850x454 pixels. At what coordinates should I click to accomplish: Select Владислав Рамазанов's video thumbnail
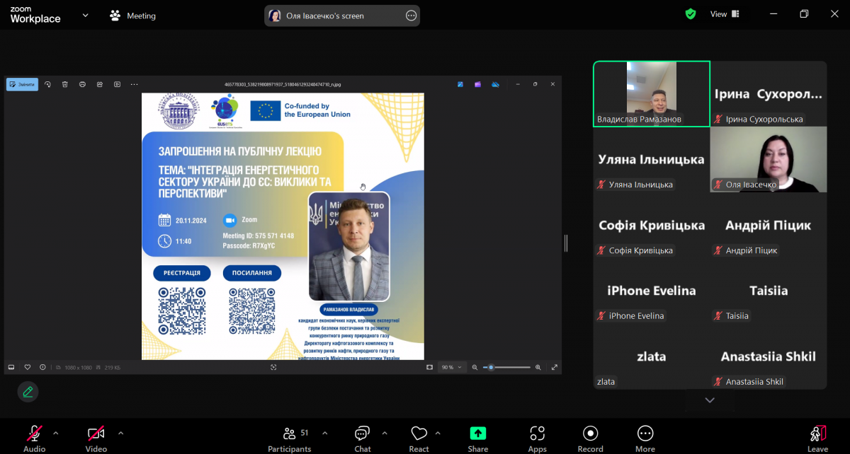[x=651, y=93]
